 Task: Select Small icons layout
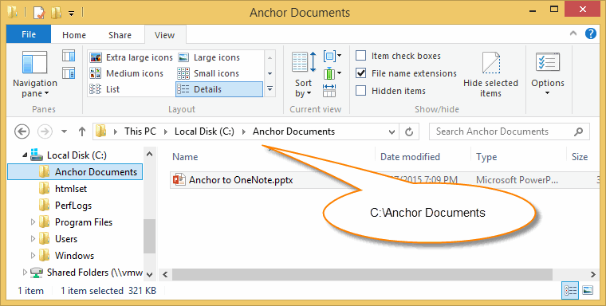[208, 73]
